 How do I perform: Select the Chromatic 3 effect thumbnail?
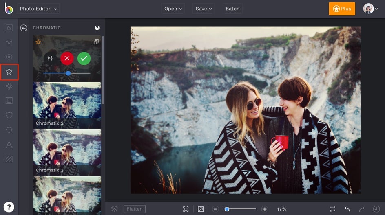(x=67, y=152)
